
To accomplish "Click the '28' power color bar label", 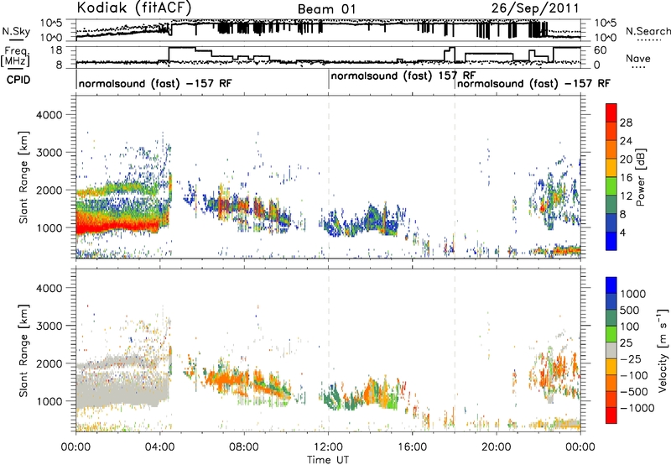I will (x=626, y=123).
